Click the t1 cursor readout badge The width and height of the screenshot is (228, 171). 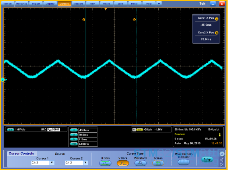74,130
